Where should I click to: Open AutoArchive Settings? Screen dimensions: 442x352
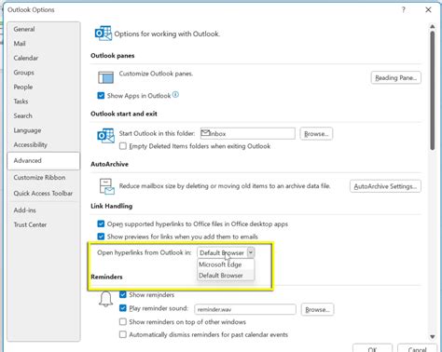point(385,186)
